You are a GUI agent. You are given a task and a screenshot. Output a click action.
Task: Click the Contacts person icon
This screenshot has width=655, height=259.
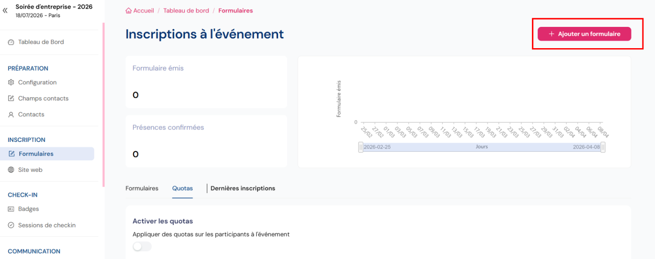(11, 115)
